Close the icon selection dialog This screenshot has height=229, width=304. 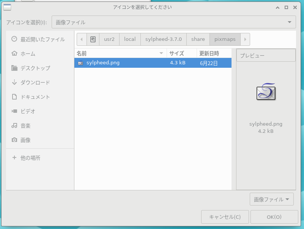295,8
